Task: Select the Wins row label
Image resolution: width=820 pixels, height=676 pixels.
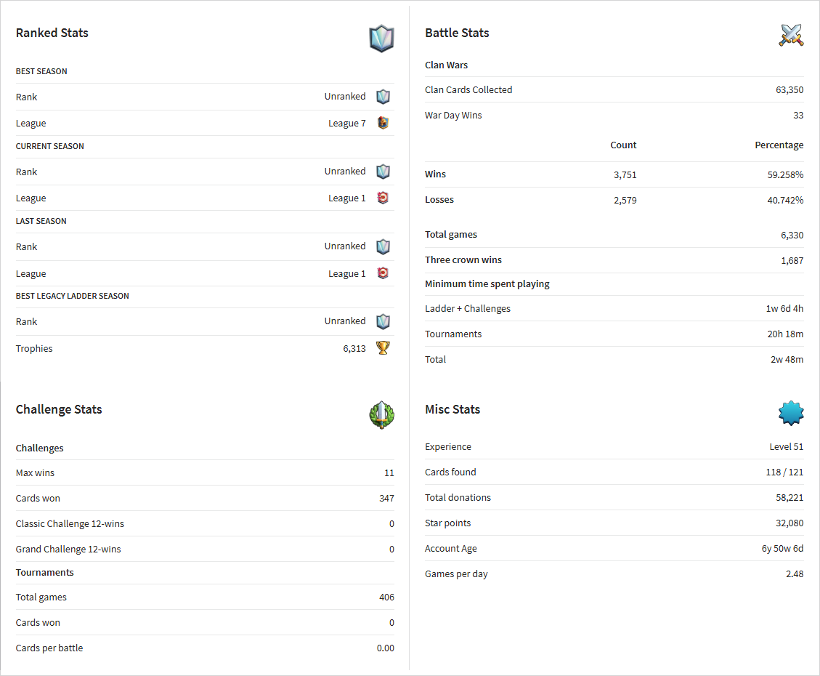Action: point(435,174)
